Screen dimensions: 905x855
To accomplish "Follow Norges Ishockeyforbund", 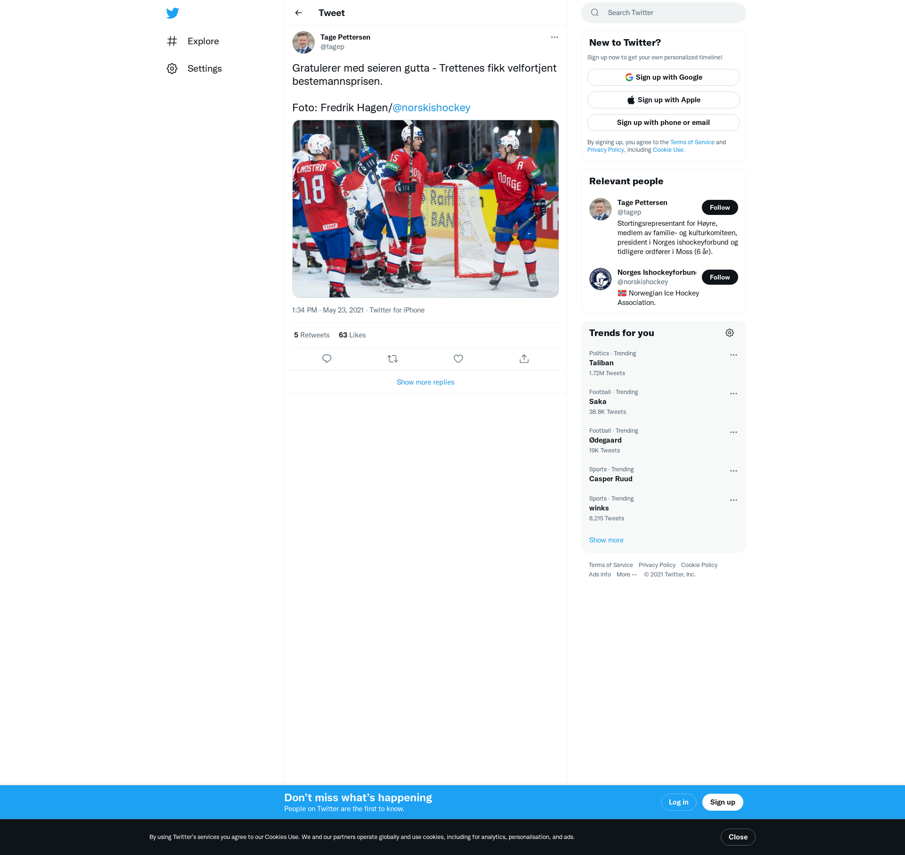I will coord(720,277).
